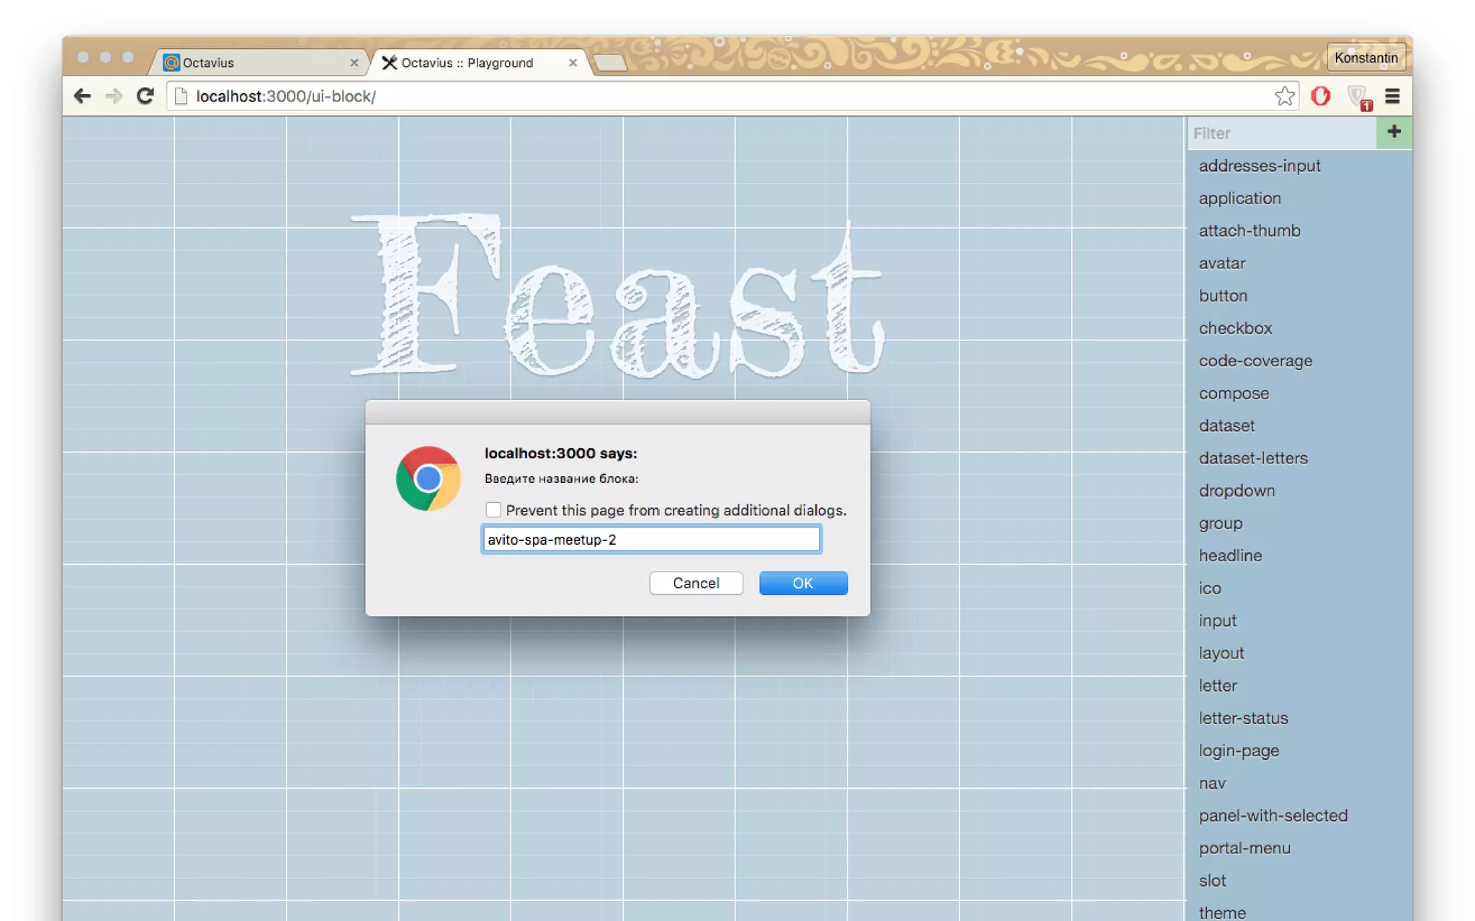
Task: Click the shield extension icon with badge
Action: coord(1358,96)
